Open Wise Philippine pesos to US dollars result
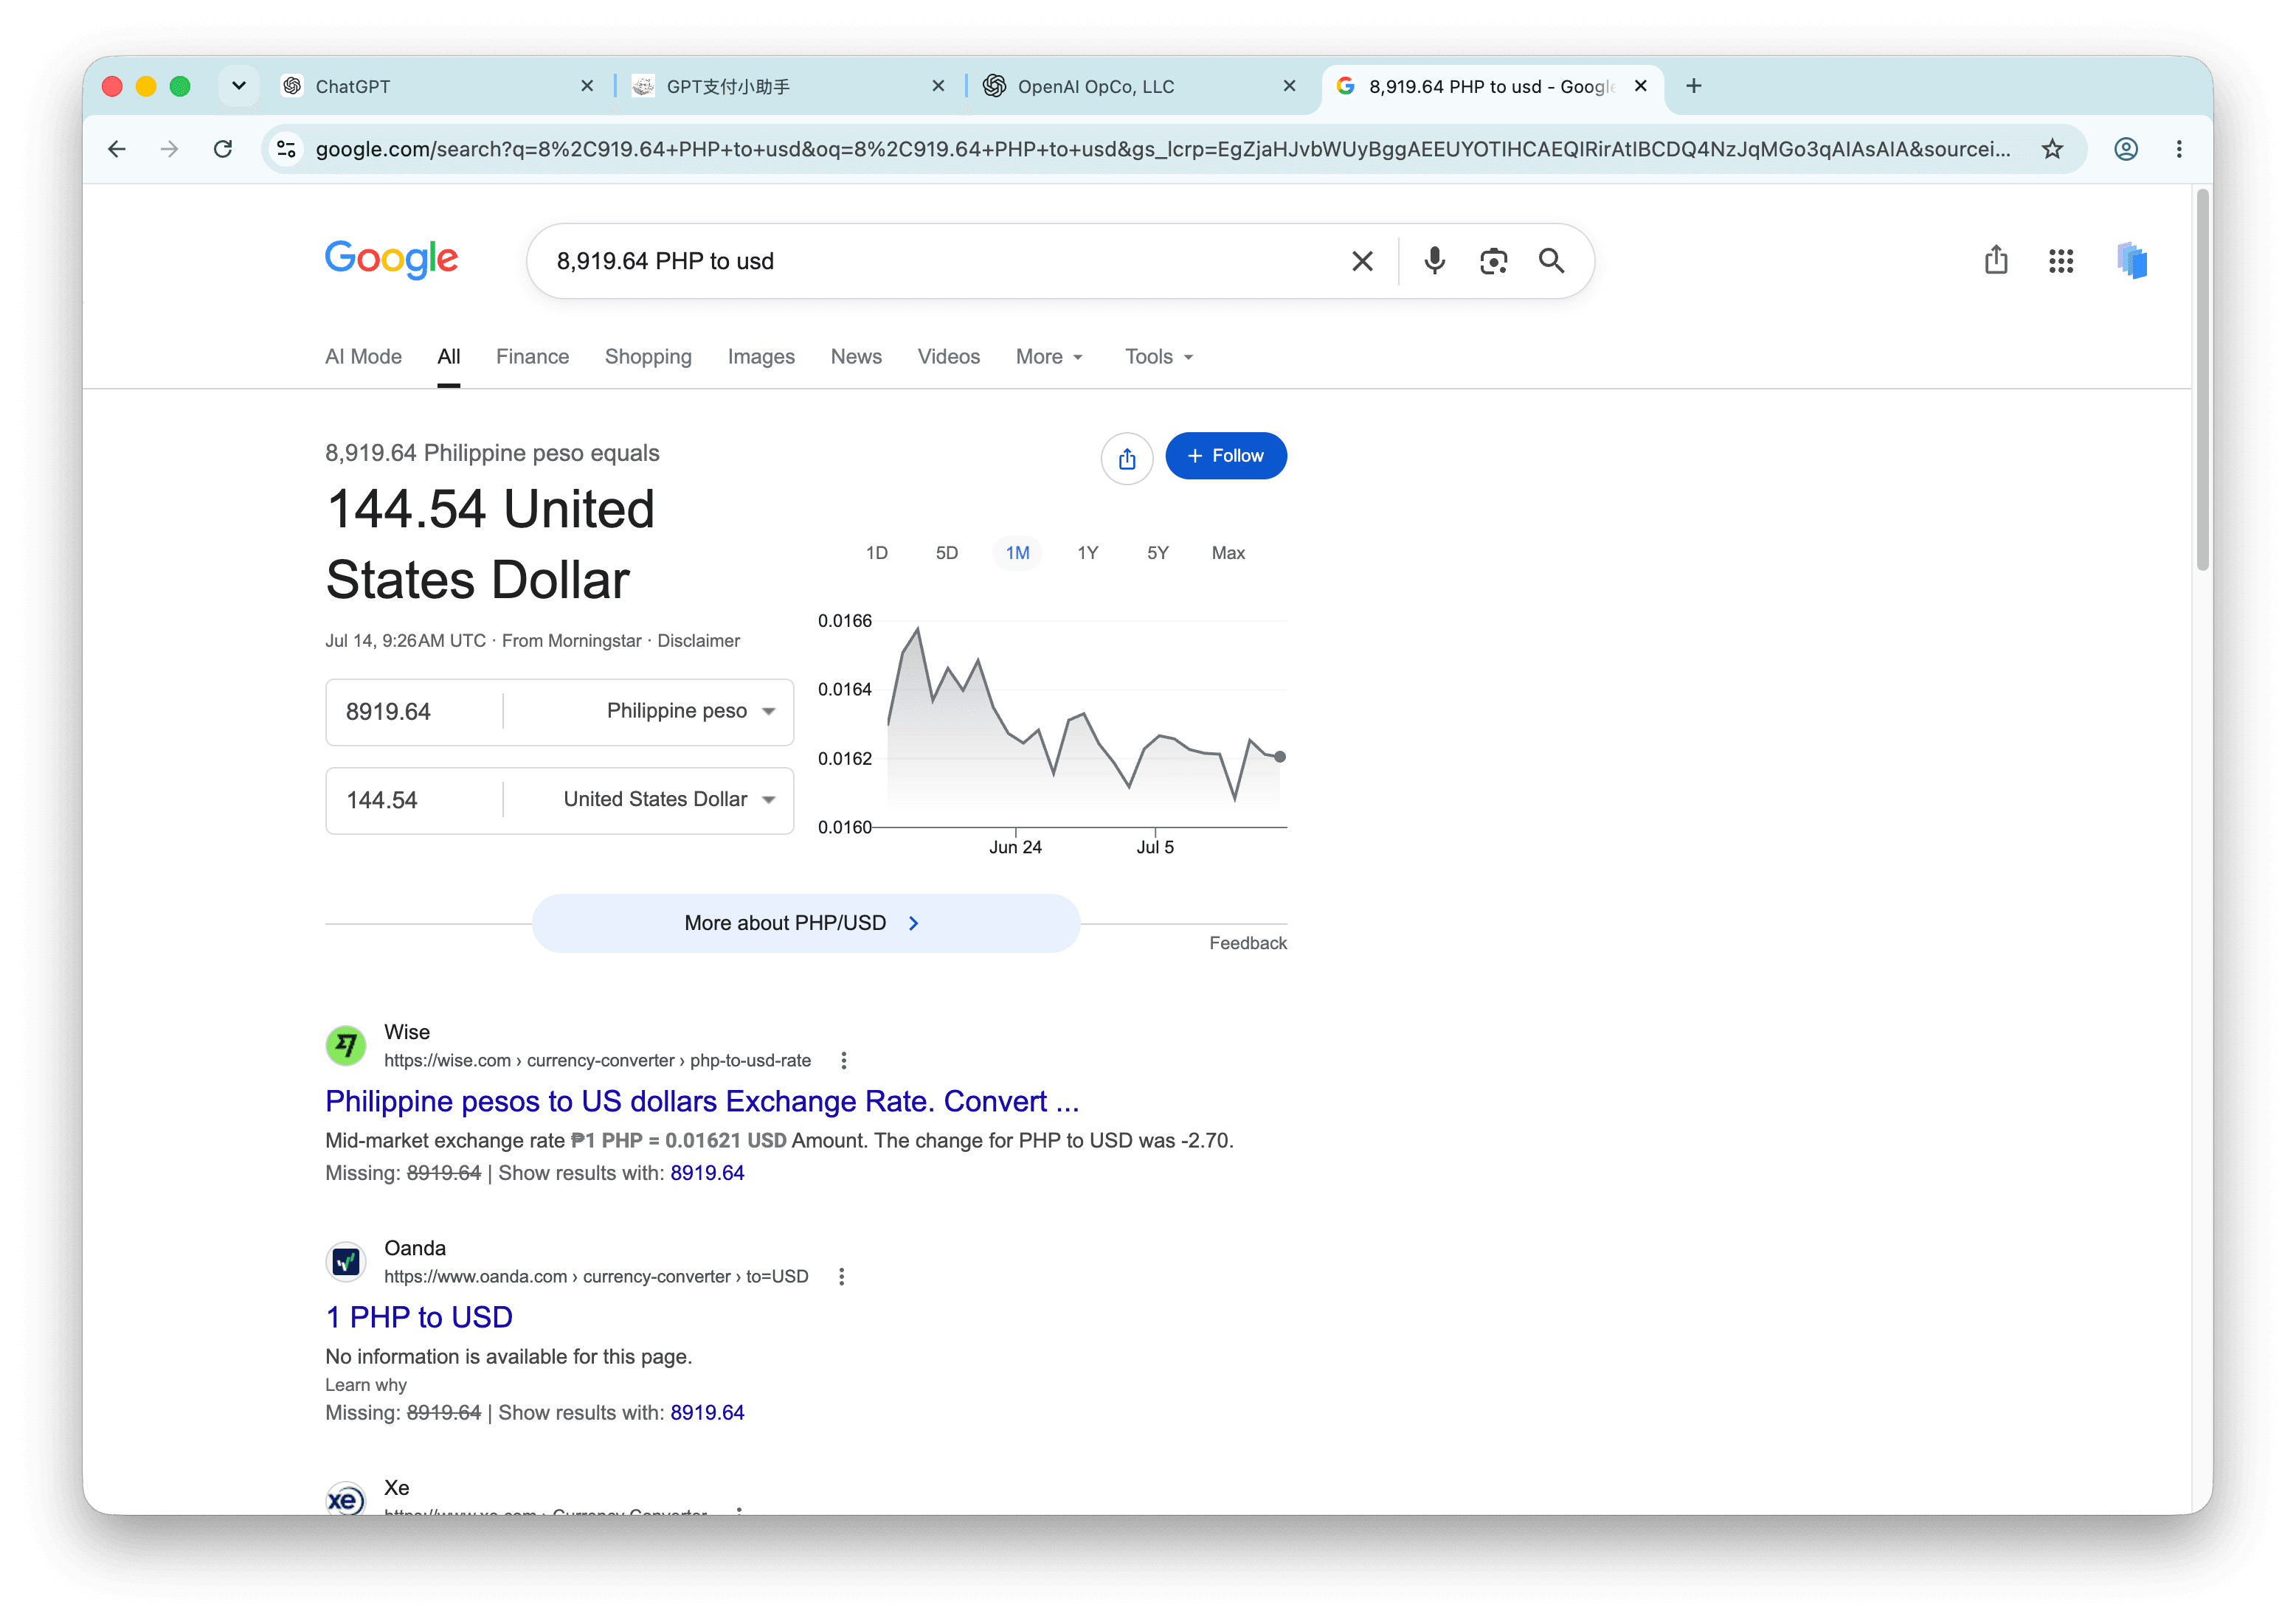 (702, 1101)
